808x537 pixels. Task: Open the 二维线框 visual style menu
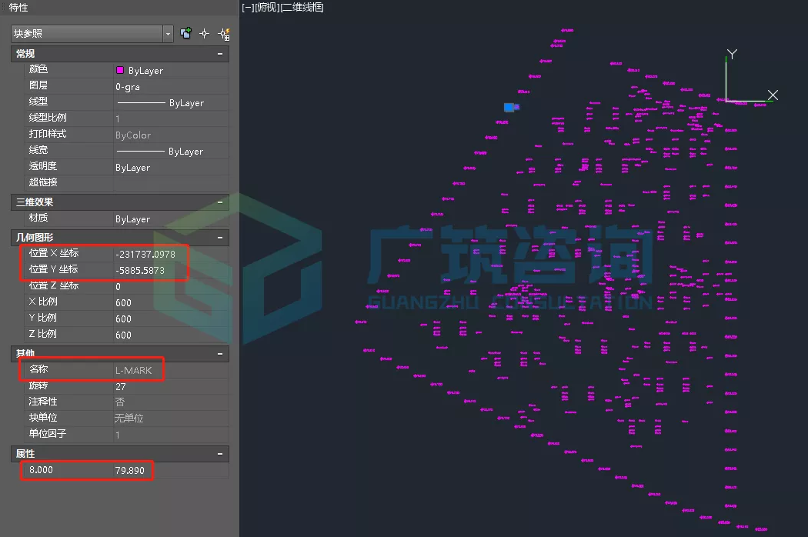(302, 8)
